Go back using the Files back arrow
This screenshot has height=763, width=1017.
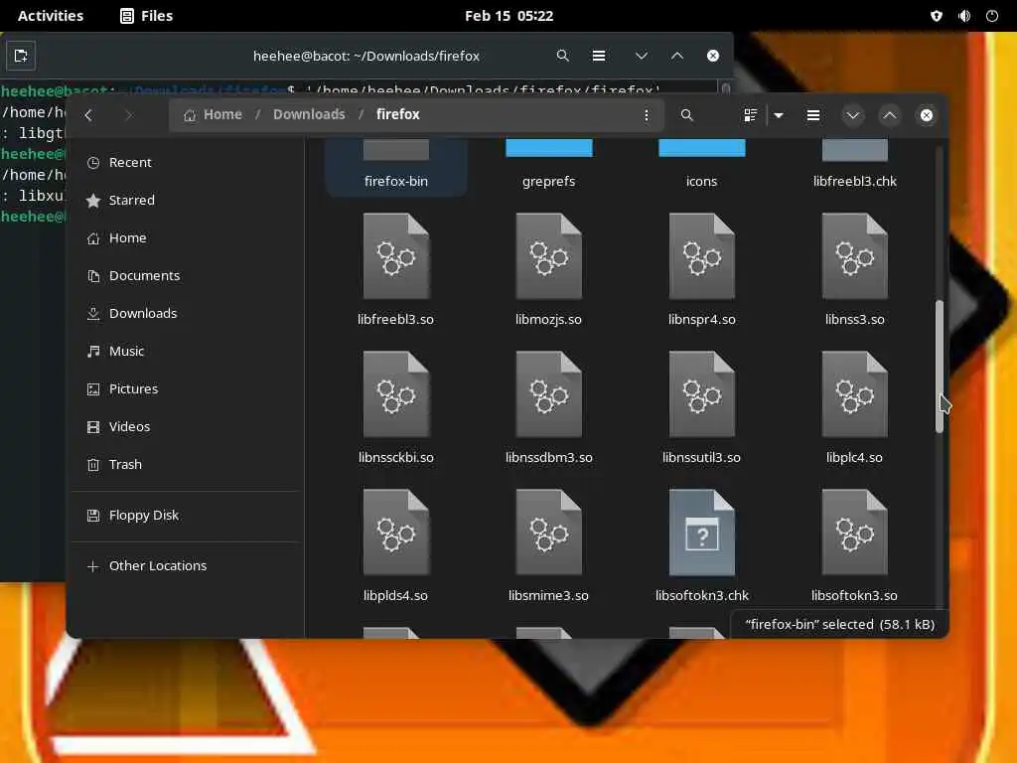click(88, 115)
